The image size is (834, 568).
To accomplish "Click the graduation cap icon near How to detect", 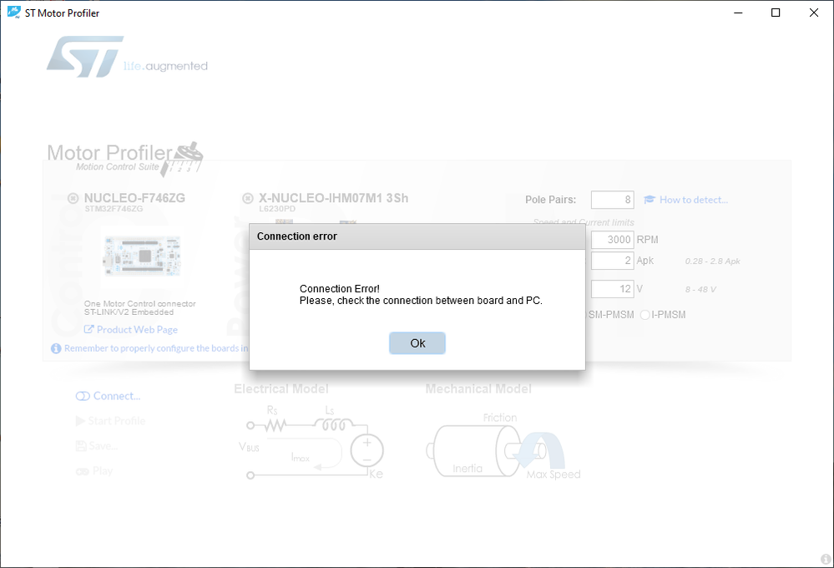I will [x=650, y=200].
